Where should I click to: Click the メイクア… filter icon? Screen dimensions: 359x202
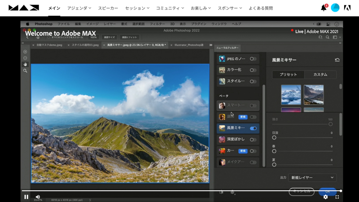pyautogui.click(x=222, y=162)
